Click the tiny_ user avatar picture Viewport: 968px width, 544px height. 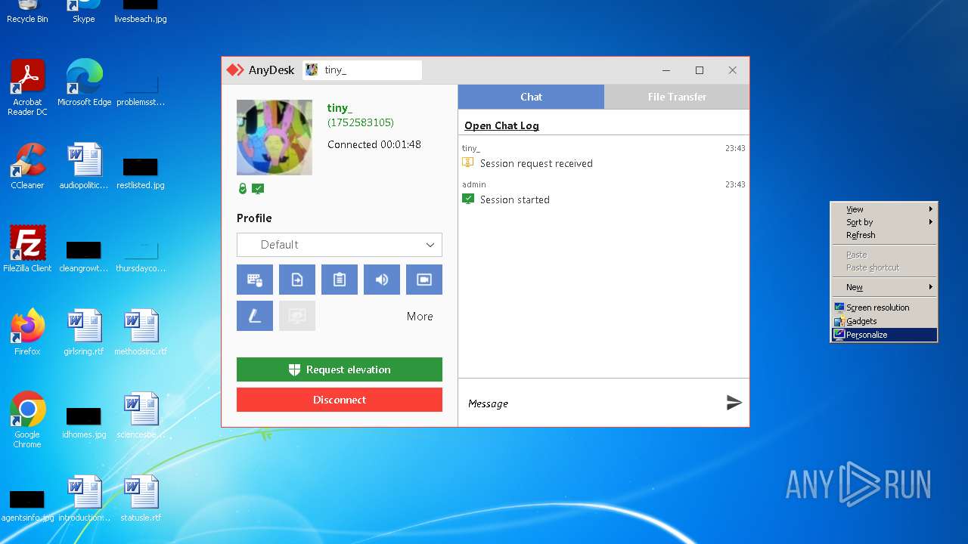click(275, 138)
